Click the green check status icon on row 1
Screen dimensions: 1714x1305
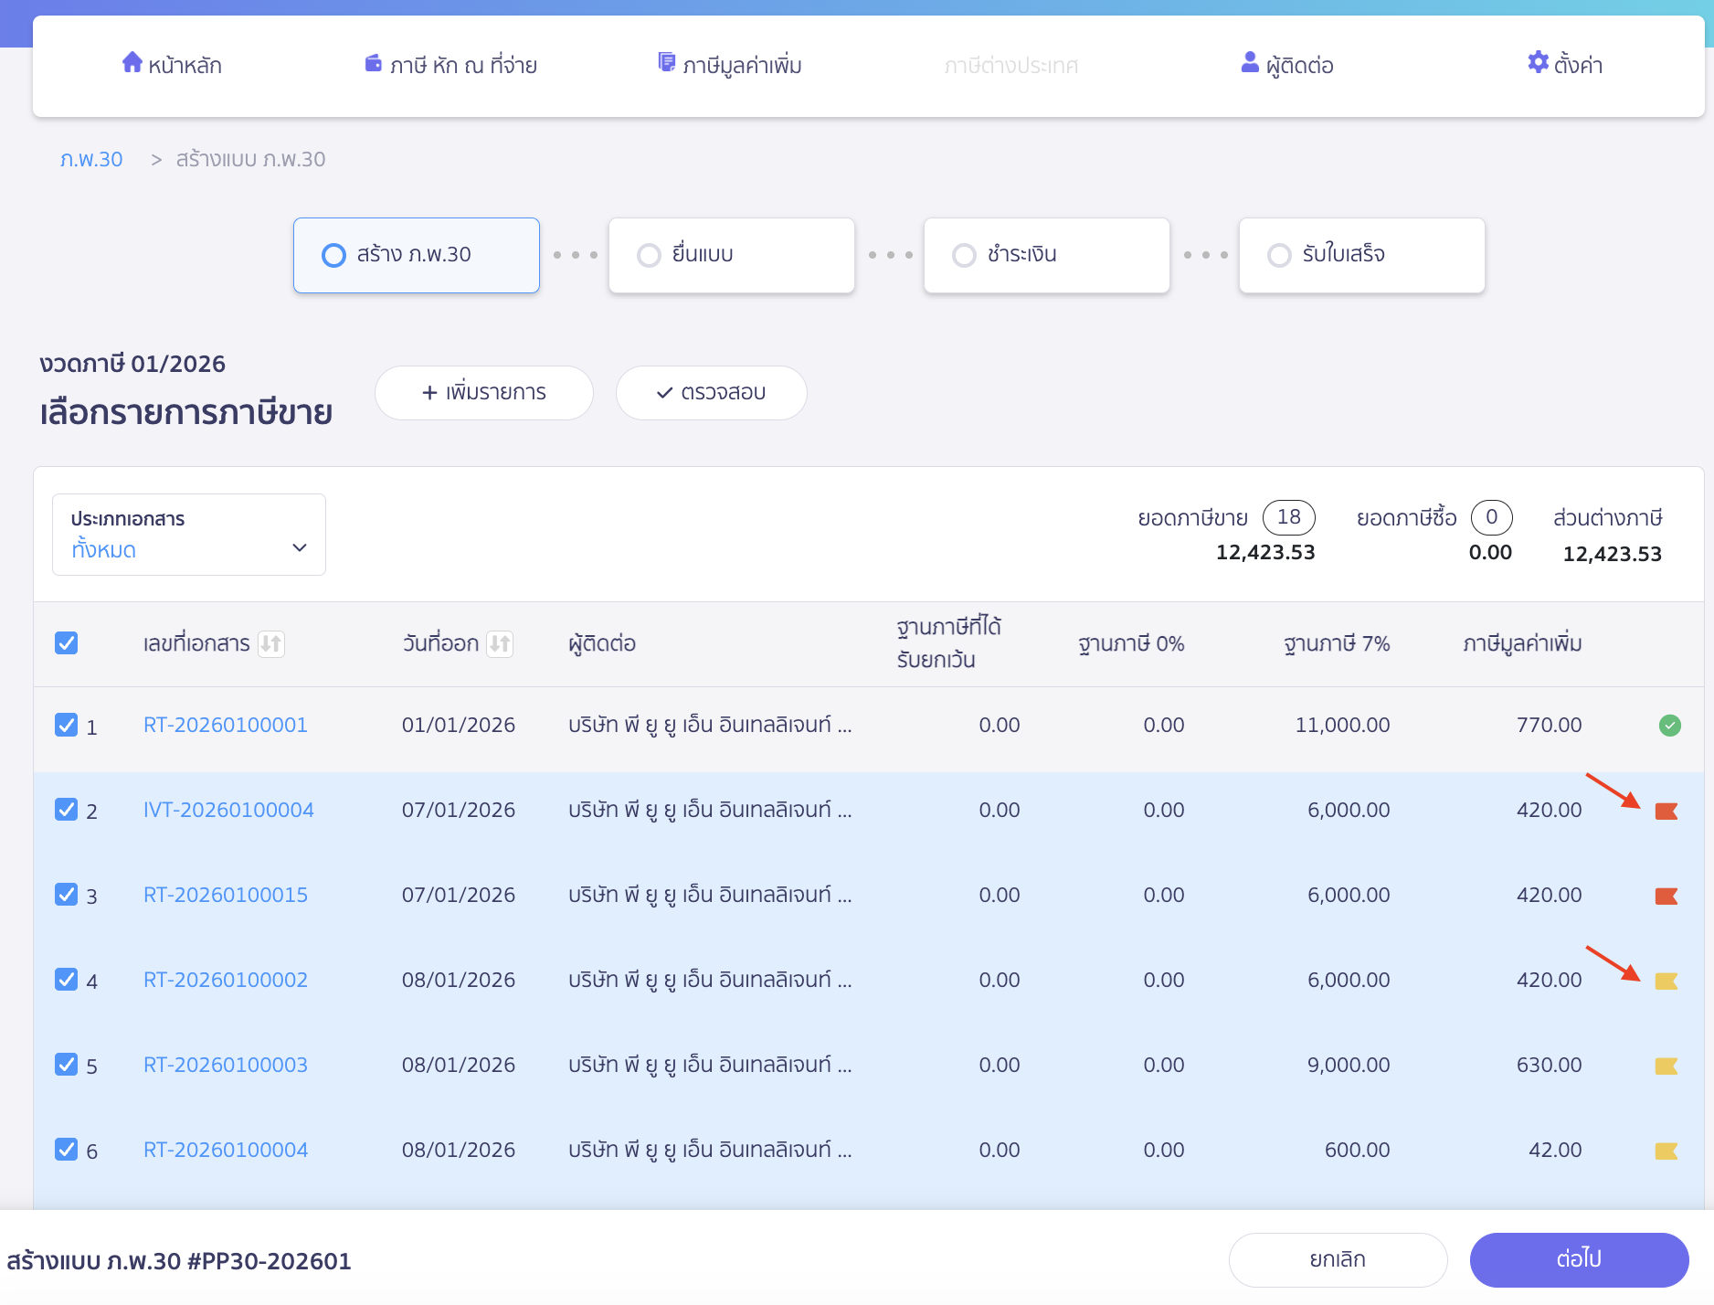pos(1669,726)
